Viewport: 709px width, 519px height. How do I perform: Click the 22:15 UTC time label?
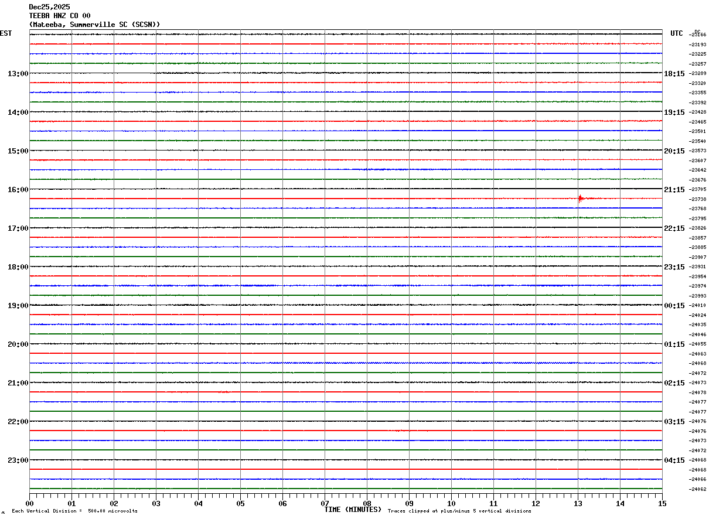(674, 228)
